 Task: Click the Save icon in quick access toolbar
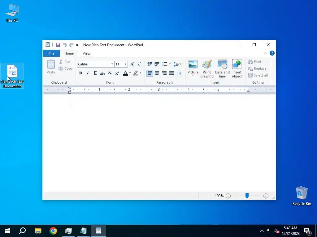tap(58, 45)
